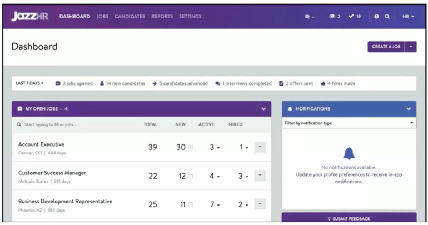Click total count 39 for Account Executive

pyautogui.click(x=153, y=147)
